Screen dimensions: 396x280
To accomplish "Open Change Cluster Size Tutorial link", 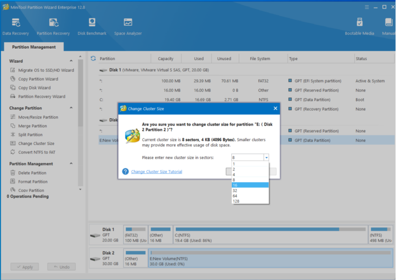I will coord(157,172).
